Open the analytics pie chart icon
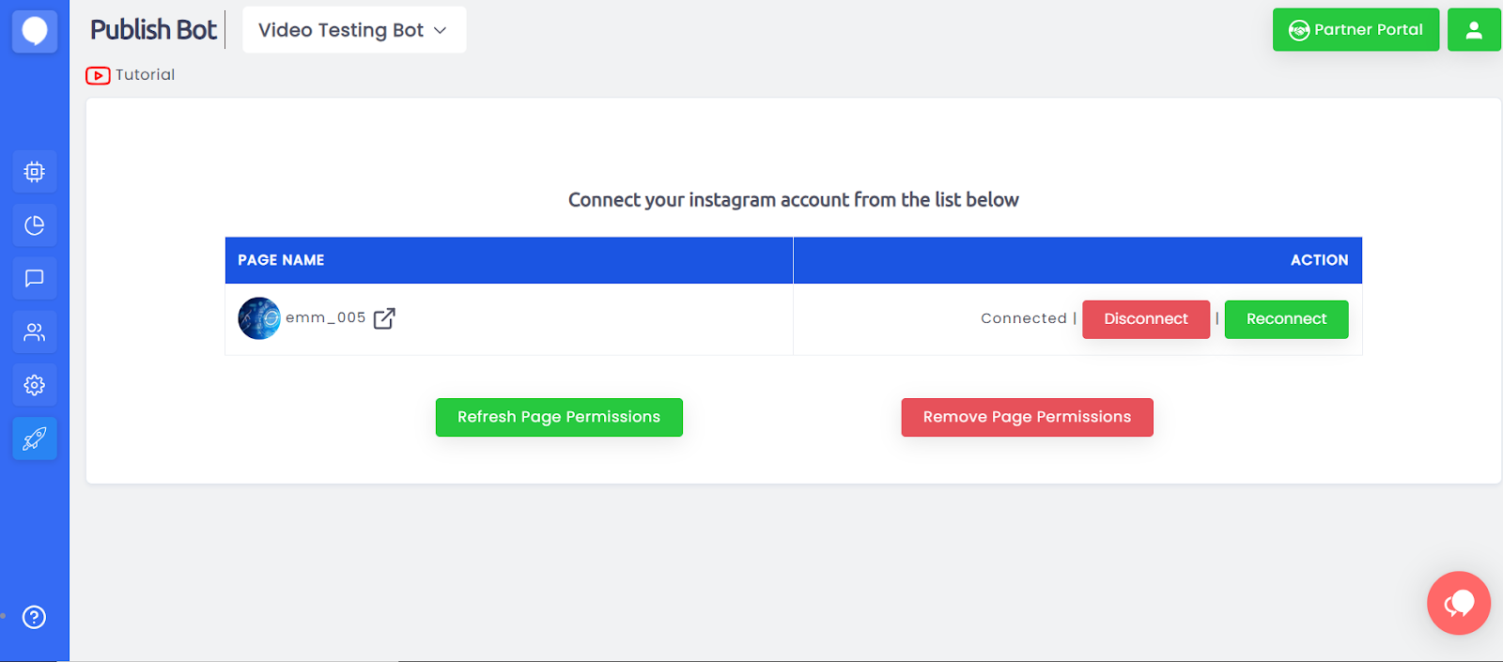 click(x=35, y=225)
